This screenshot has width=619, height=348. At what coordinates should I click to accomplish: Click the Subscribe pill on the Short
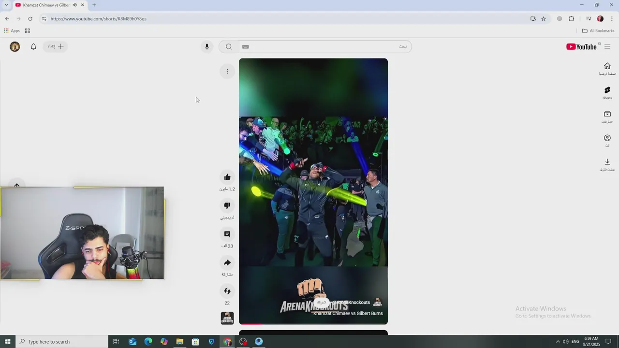point(321,303)
